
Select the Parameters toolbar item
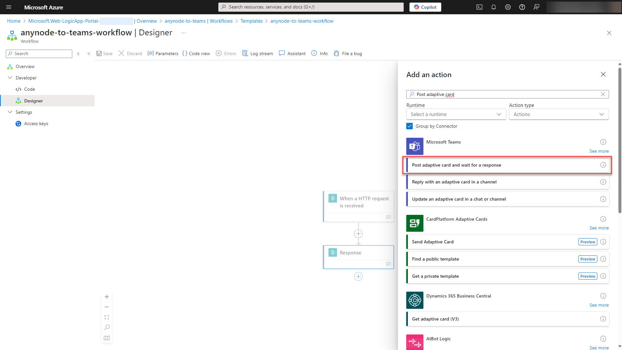click(163, 53)
